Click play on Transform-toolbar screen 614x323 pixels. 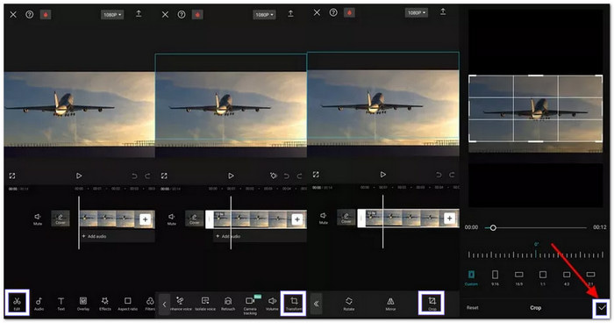231,176
